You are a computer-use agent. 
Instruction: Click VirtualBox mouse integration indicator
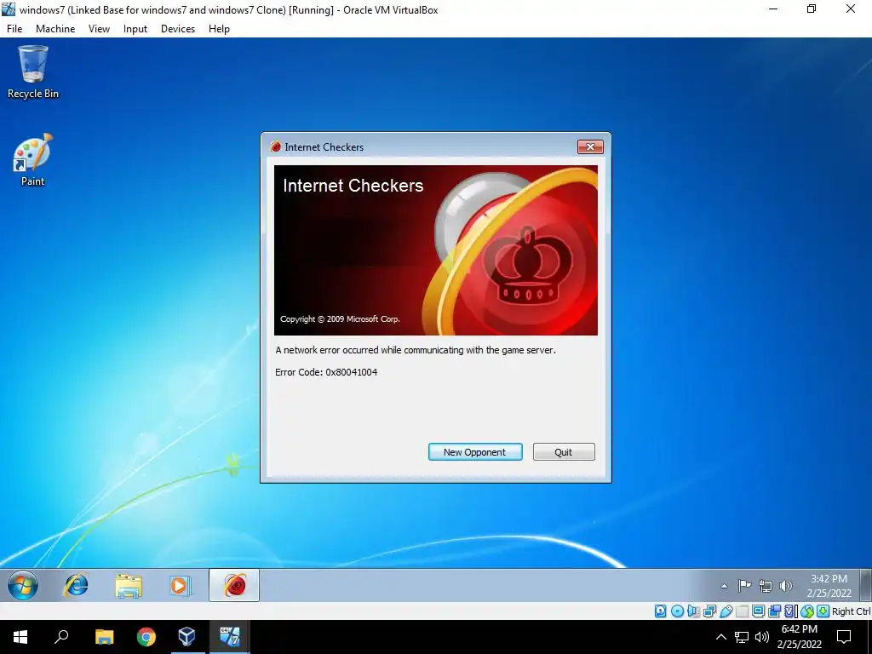click(x=807, y=611)
